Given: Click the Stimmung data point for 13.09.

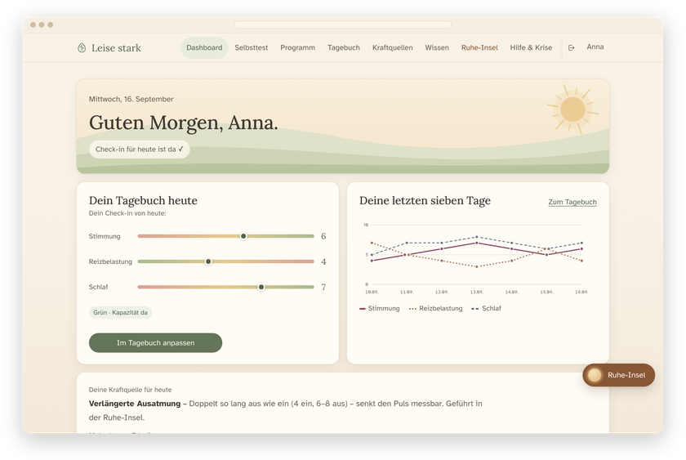Looking at the screenshot, I should coord(476,243).
